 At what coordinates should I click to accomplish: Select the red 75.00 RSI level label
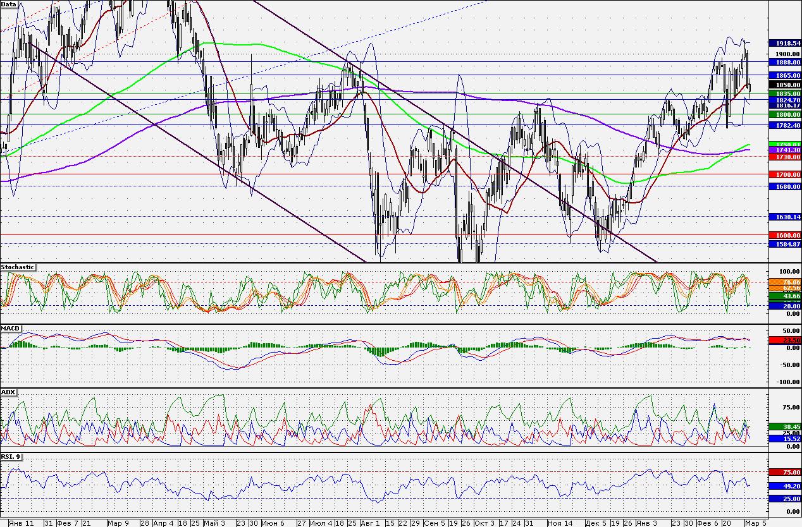click(x=784, y=472)
